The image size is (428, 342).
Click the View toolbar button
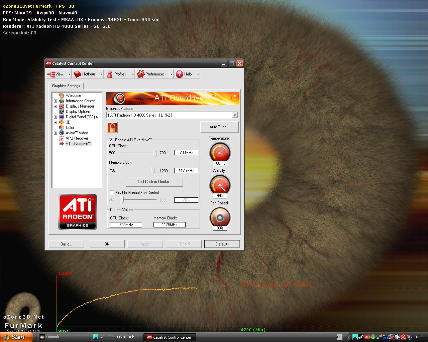(x=56, y=74)
